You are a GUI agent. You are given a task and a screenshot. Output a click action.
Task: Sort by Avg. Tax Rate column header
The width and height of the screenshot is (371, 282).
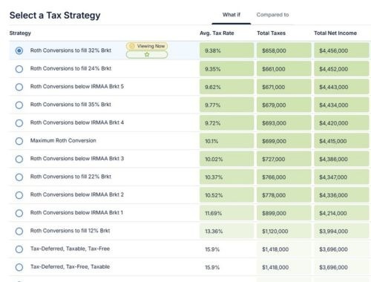[217, 33]
